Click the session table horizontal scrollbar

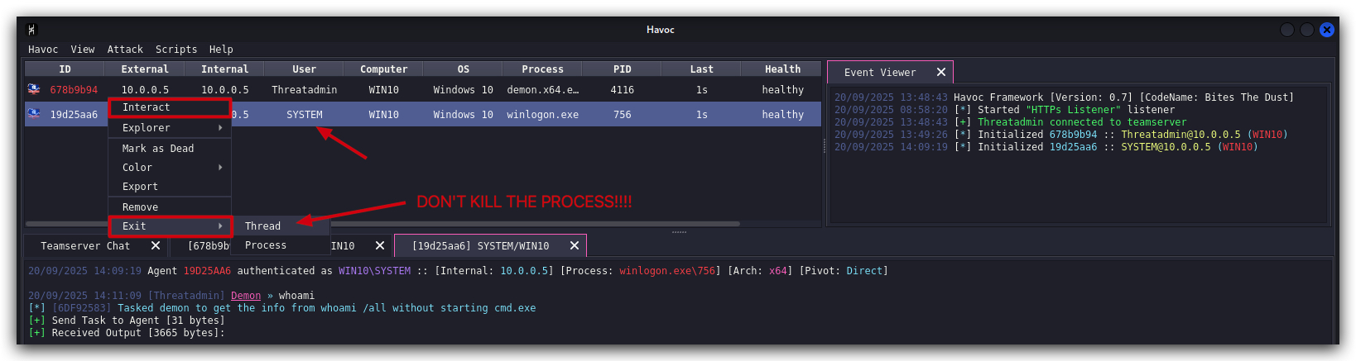[382, 224]
